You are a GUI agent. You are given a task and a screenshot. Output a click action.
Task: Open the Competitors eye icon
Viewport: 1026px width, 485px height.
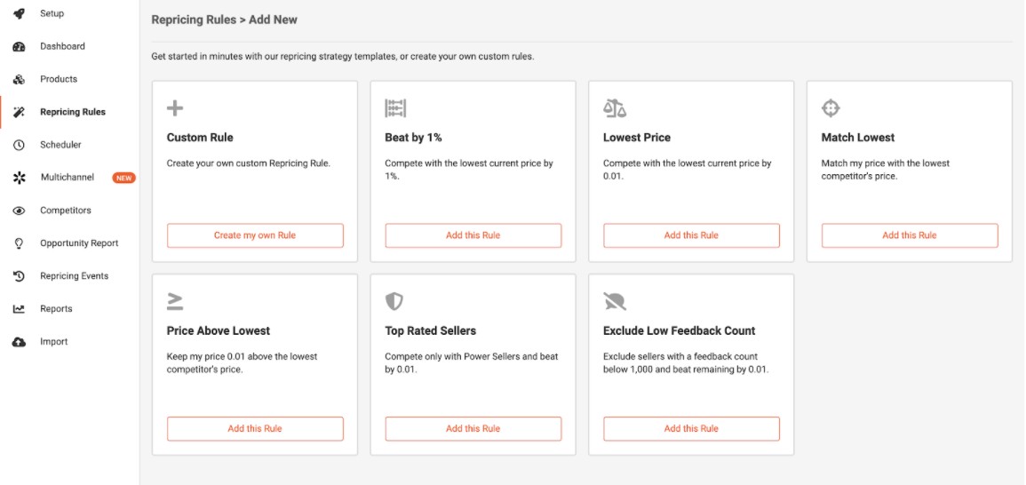point(19,211)
